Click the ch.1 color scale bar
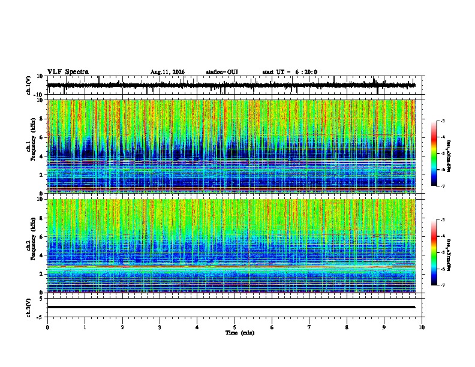The height and width of the screenshot is (367, 475). pyautogui.click(x=434, y=154)
